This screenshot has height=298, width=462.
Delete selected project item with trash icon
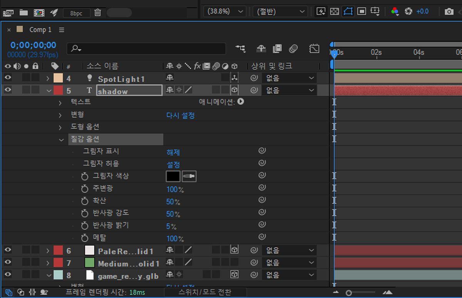pyautogui.click(x=98, y=13)
